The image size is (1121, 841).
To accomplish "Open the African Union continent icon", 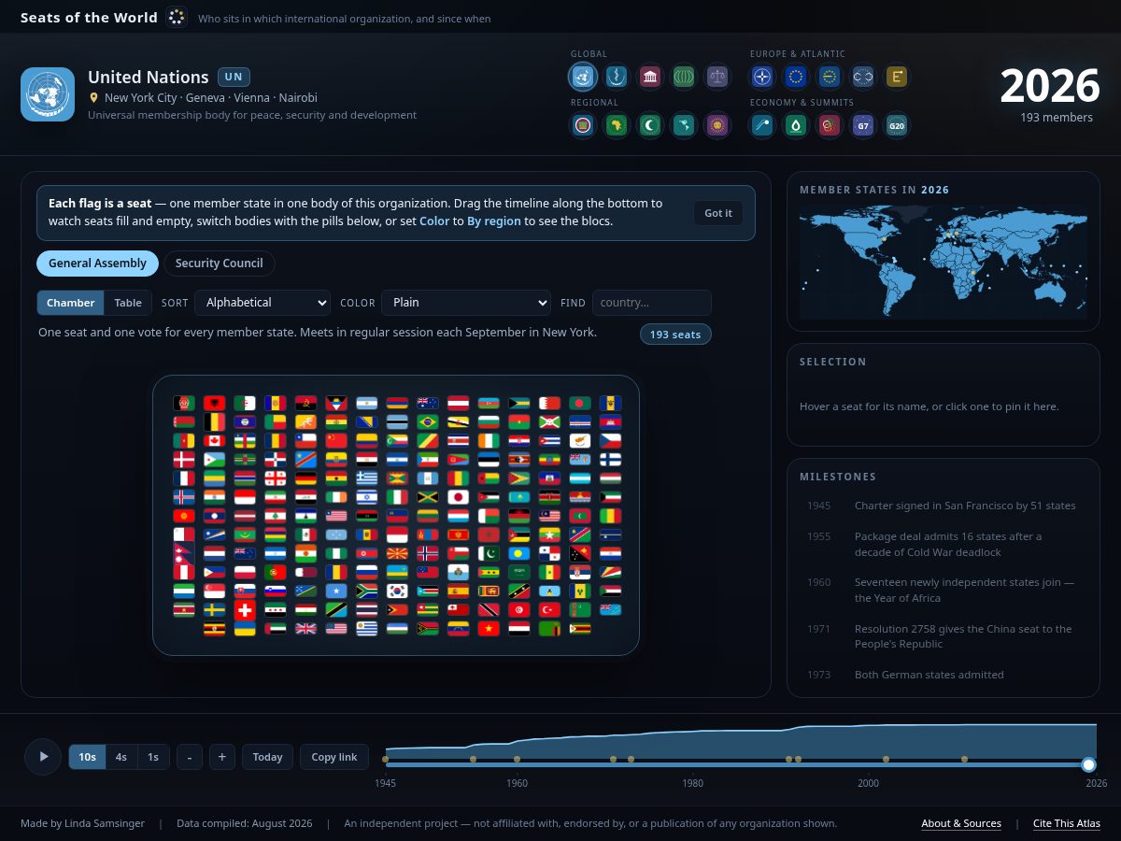I will (x=616, y=124).
